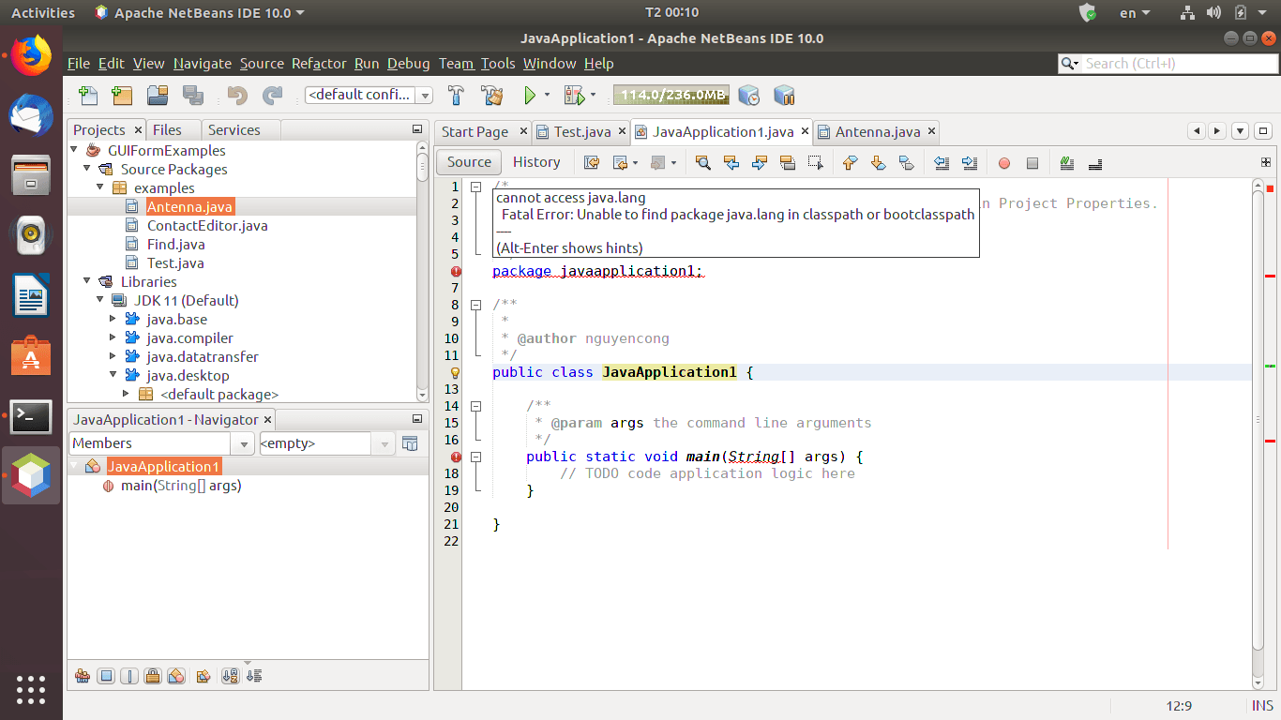The image size is (1281, 720).
Task: Open Terminal from the Ubuntu dock
Action: pyautogui.click(x=31, y=417)
